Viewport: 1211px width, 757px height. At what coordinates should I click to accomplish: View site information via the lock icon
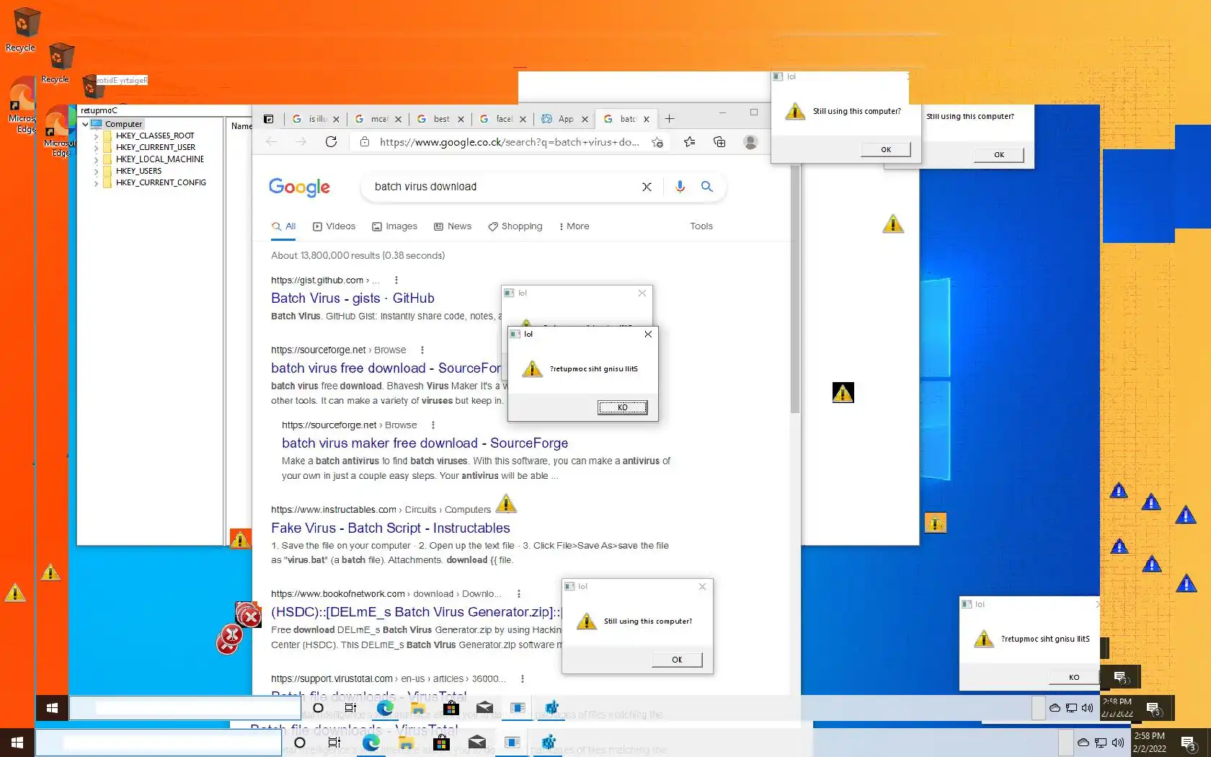(365, 142)
